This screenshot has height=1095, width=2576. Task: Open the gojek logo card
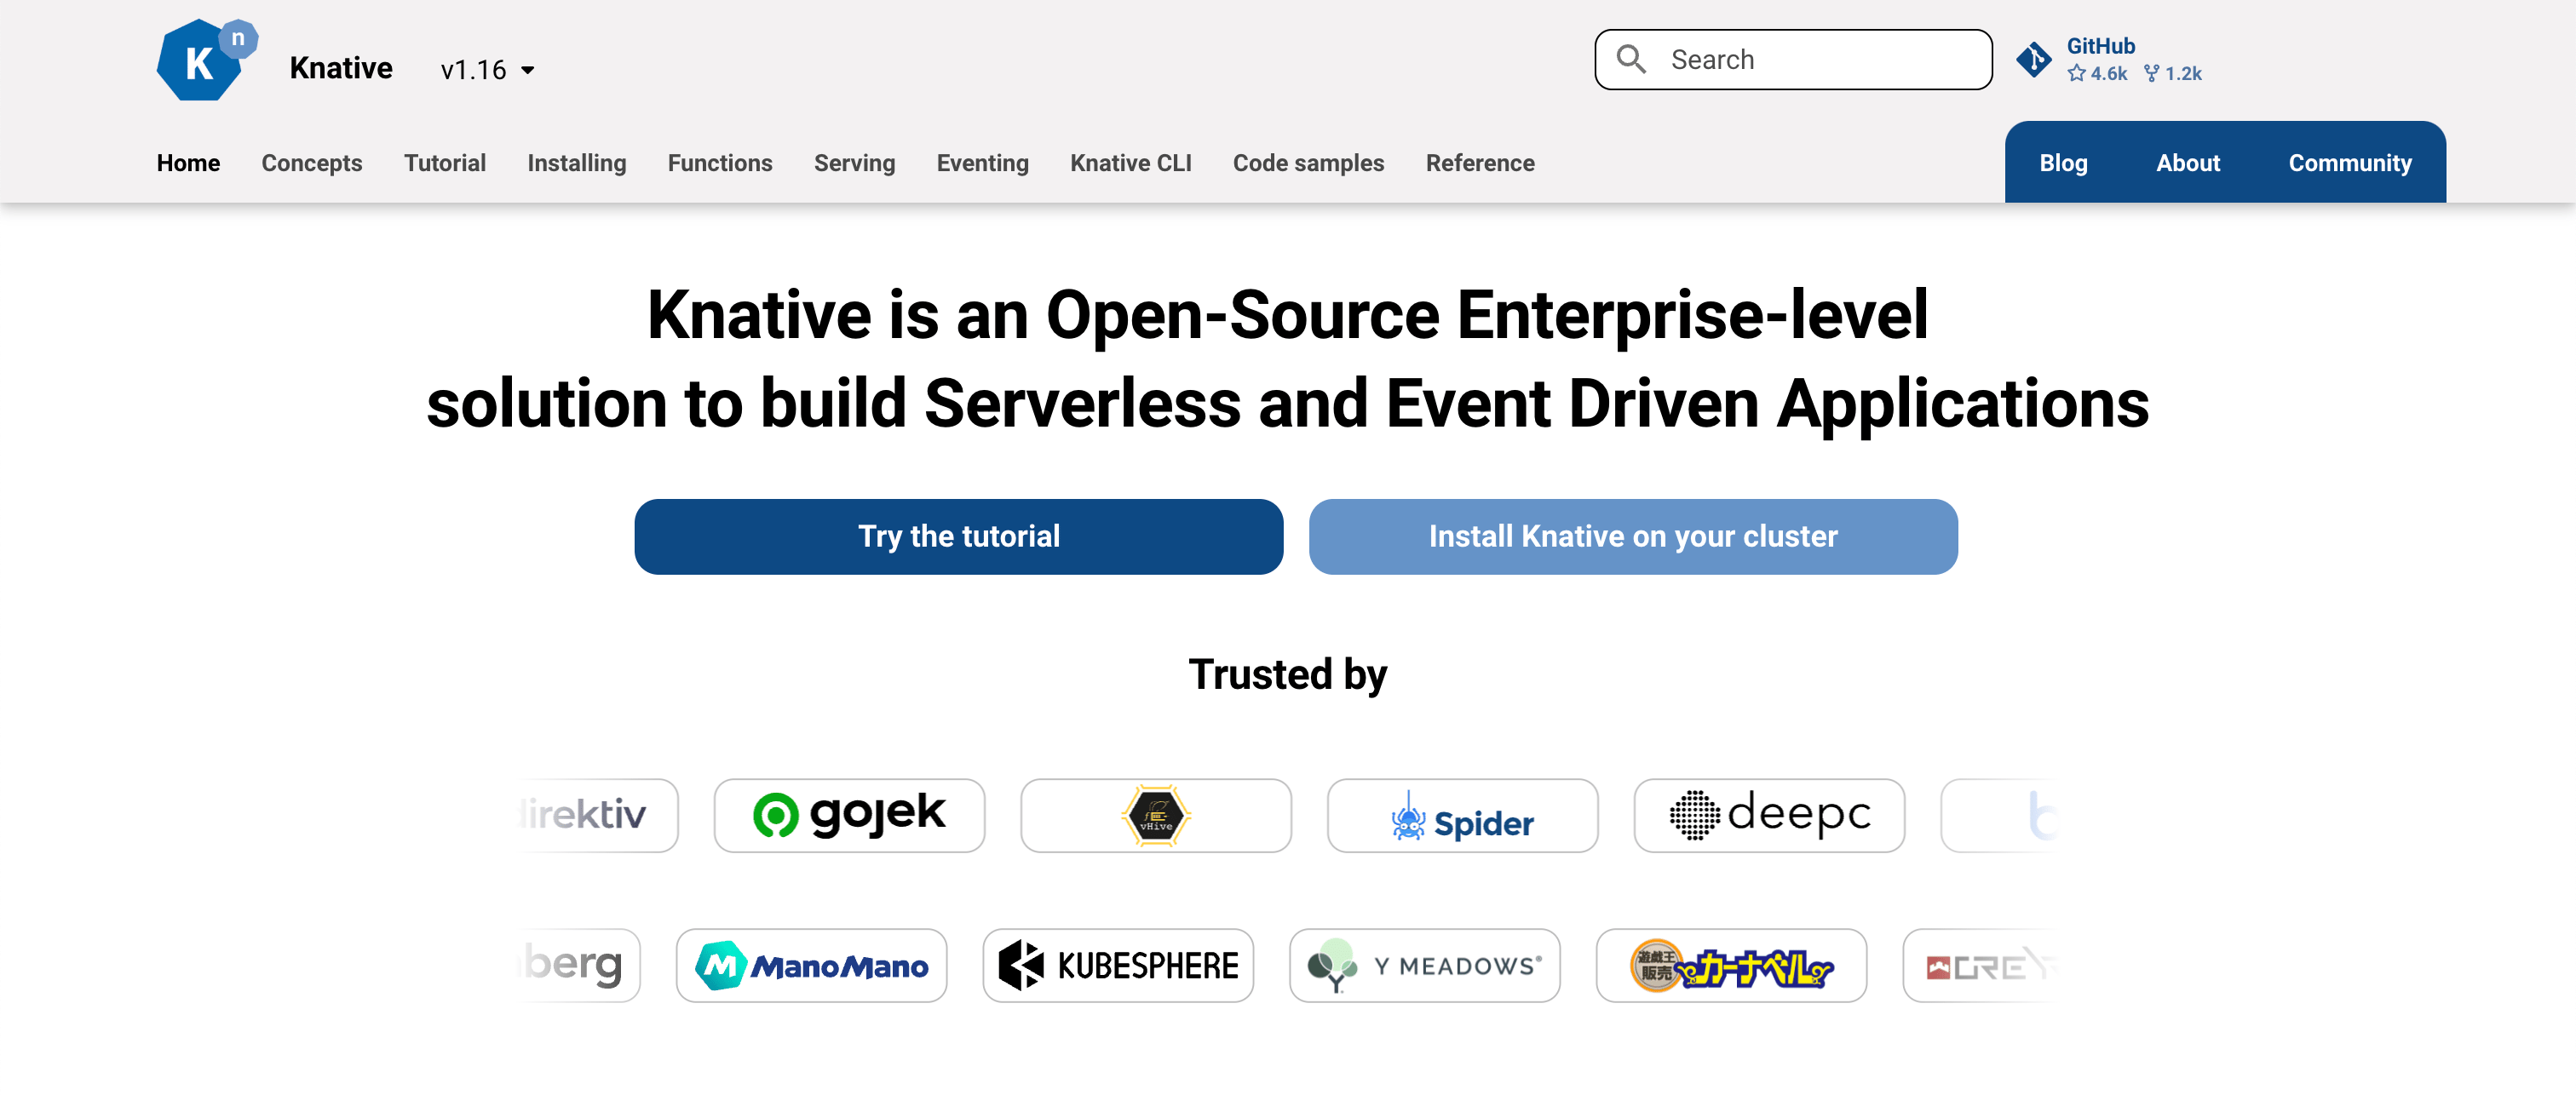coord(849,815)
